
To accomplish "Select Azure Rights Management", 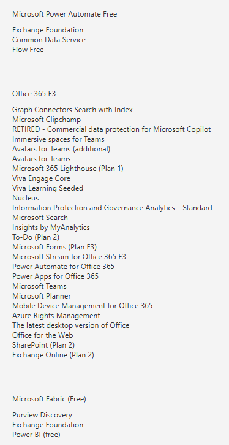I will (x=56, y=316).
